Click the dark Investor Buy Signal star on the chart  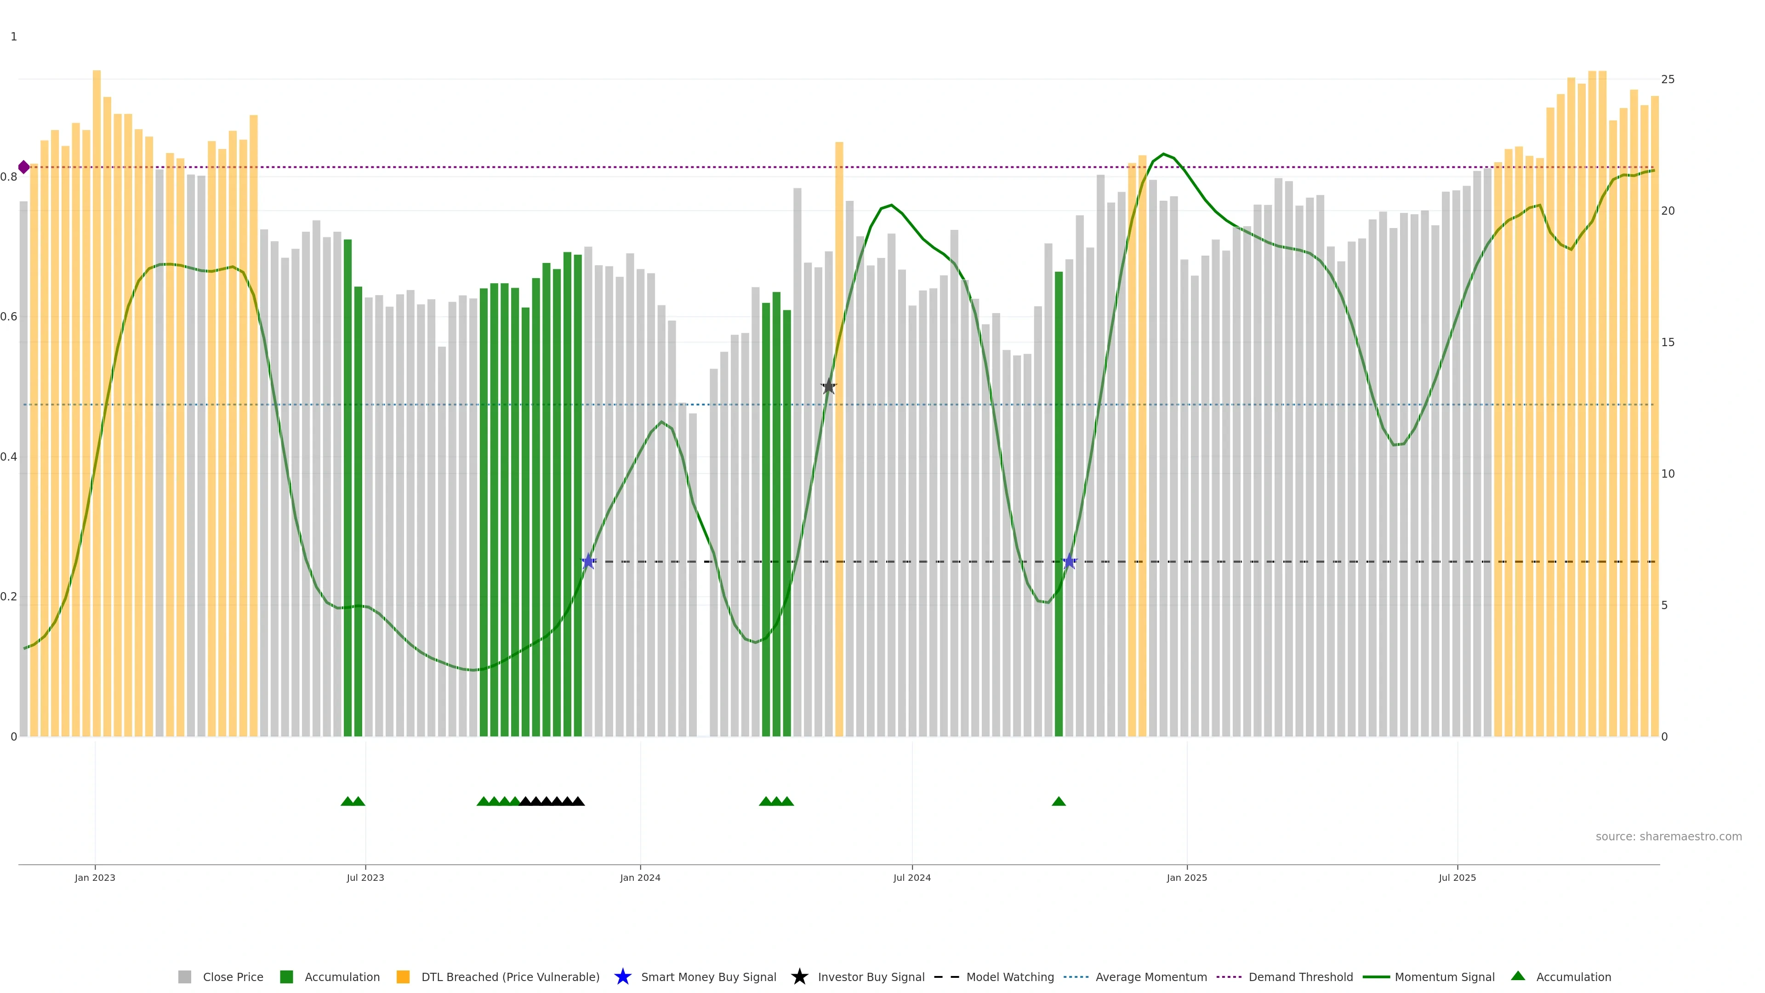[x=828, y=387]
